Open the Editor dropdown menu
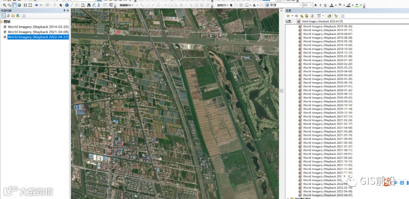 pos(126,5)
